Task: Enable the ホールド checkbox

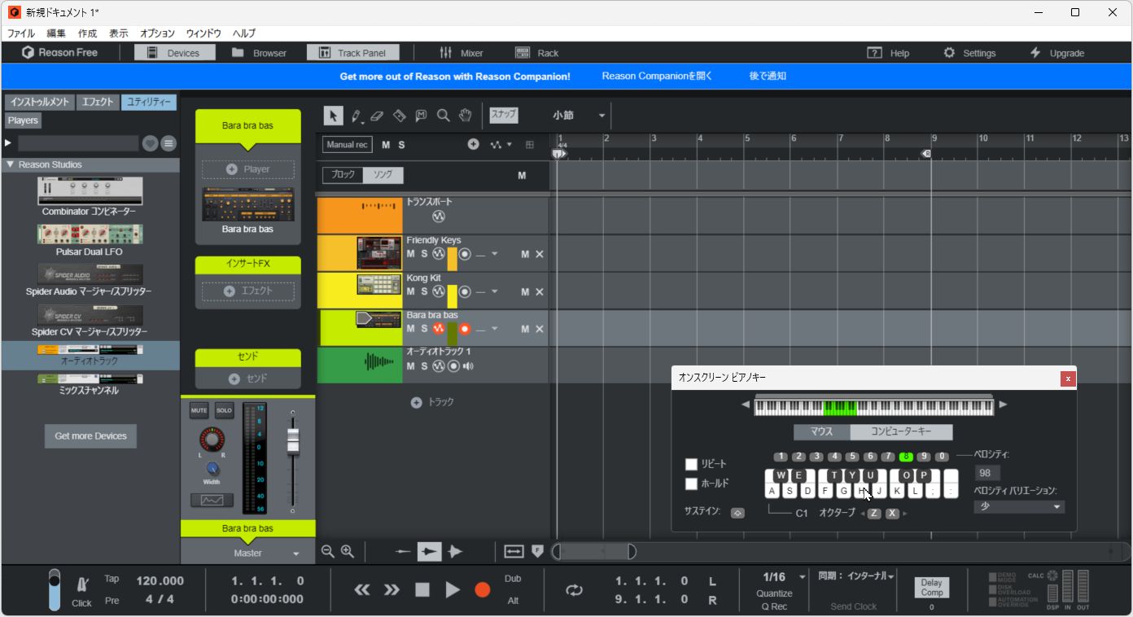Action: point(692,484)
